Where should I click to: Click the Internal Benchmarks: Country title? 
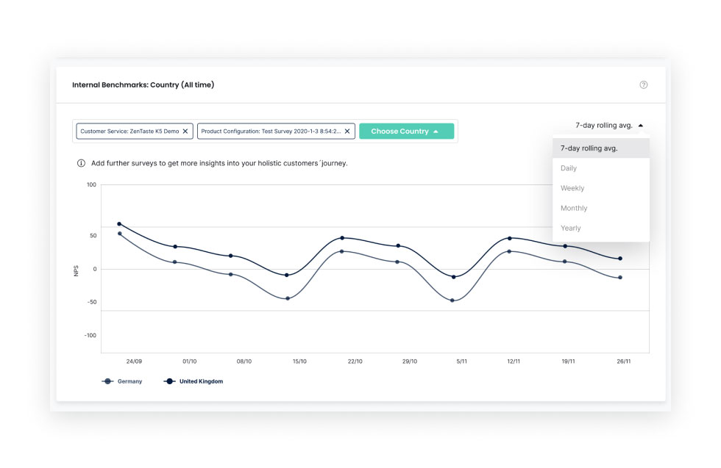143,84
